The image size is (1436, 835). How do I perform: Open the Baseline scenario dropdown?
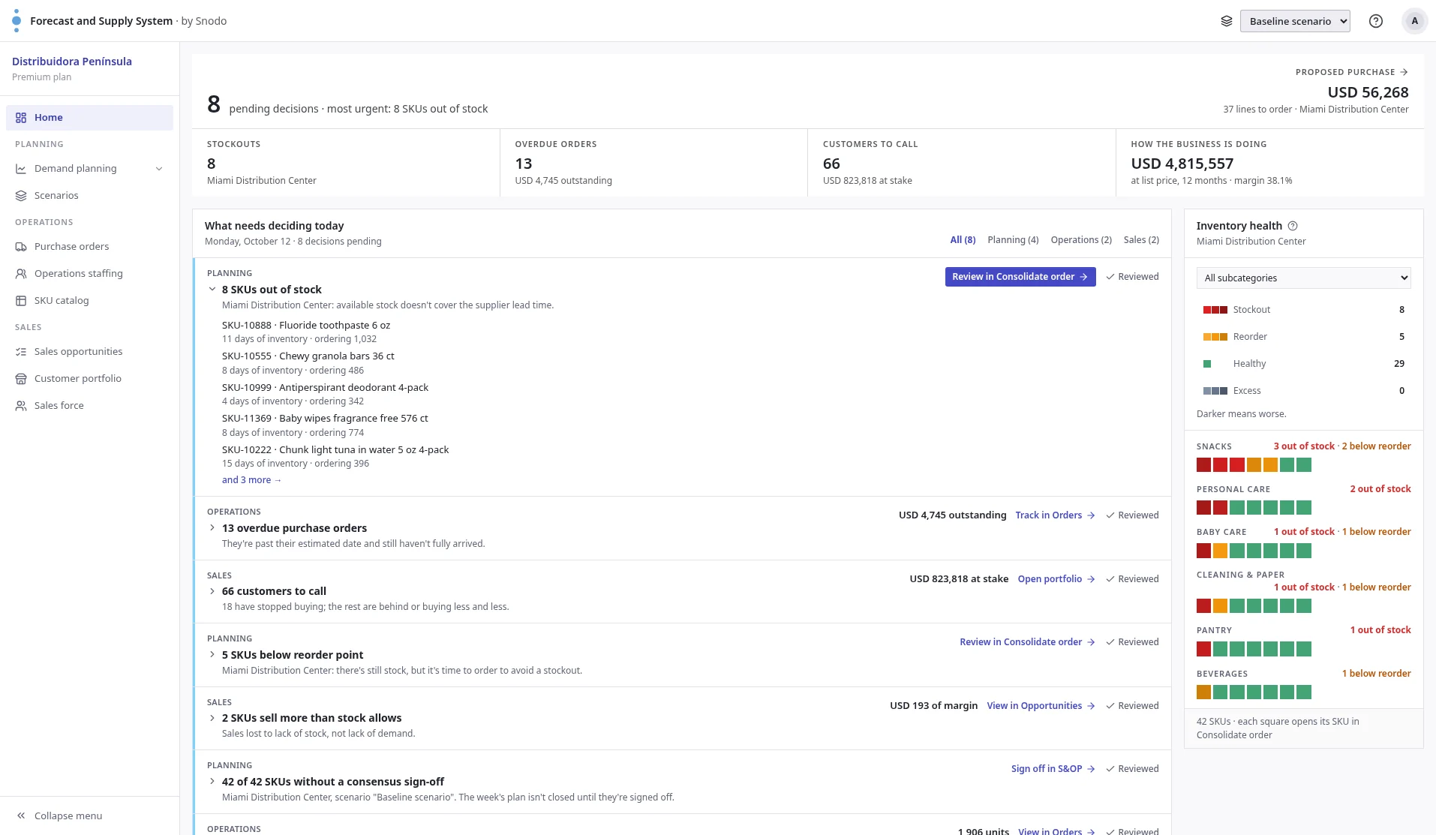pyautogui.click(x=1295, y=21)
